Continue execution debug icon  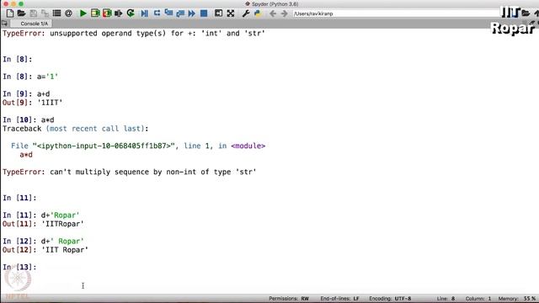191,13
